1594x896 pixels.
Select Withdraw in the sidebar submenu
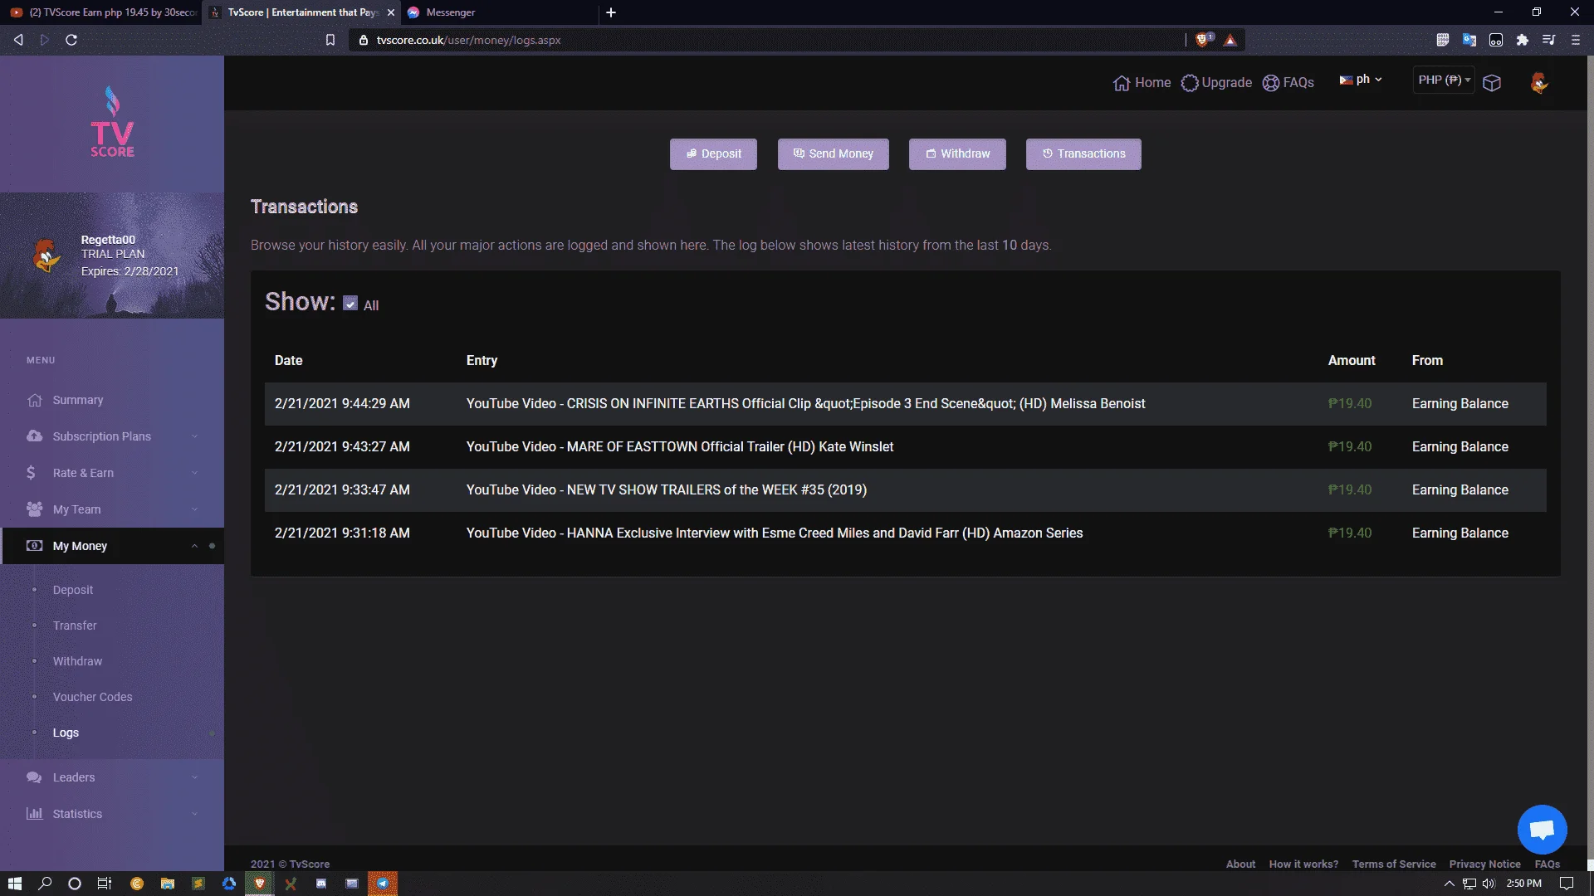tap(77, 661)
